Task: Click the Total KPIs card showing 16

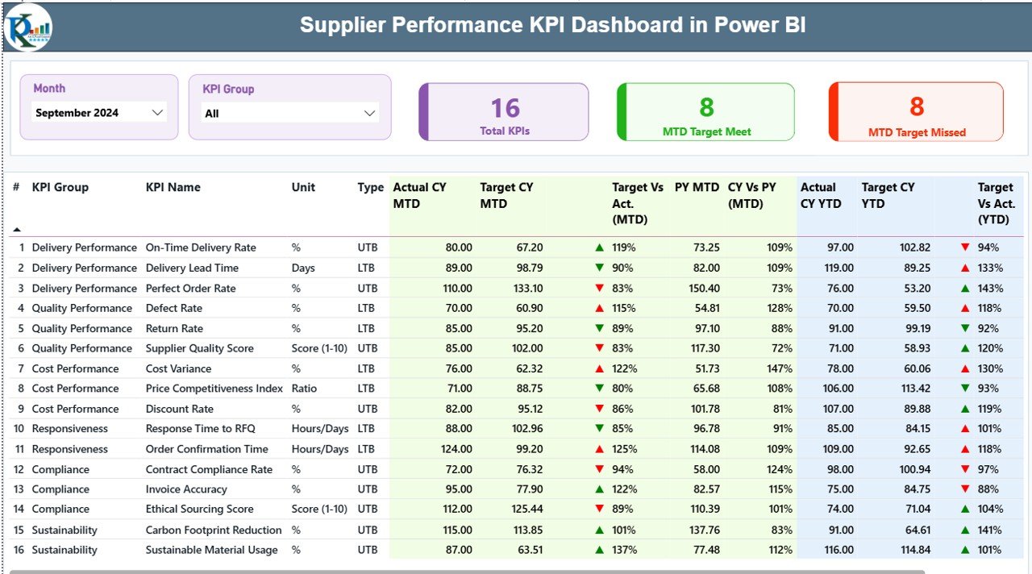Action: [x=505, y=112]
